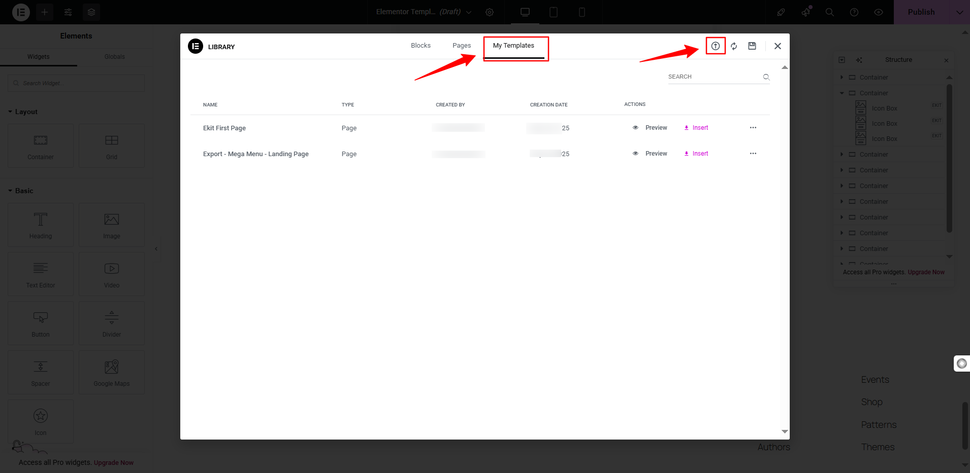970x473 pixels.
Task: Sort templates by CREATION DATE column
Action: (x=548, y=105)
